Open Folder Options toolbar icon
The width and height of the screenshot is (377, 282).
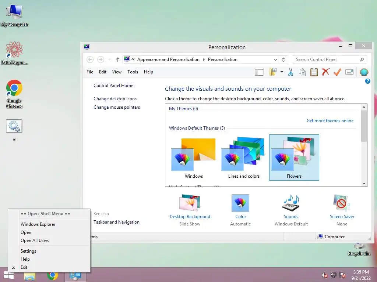pyautogui.click(x=273, y=72)
